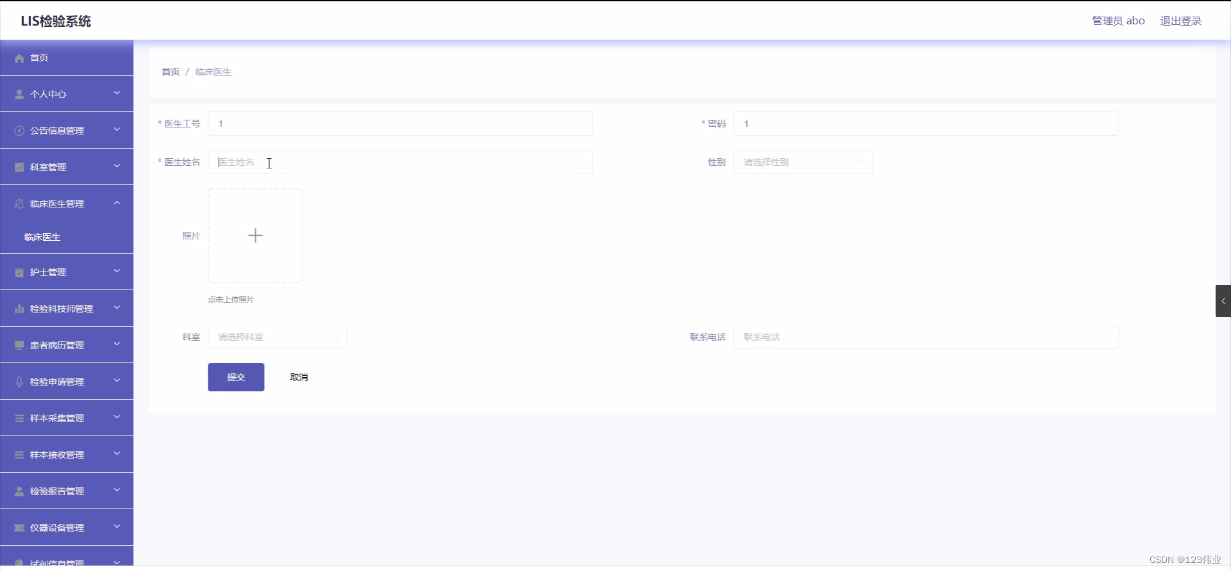
Task: Click 临床医生 in the breadcrumb
Action: tap(214, 72)
